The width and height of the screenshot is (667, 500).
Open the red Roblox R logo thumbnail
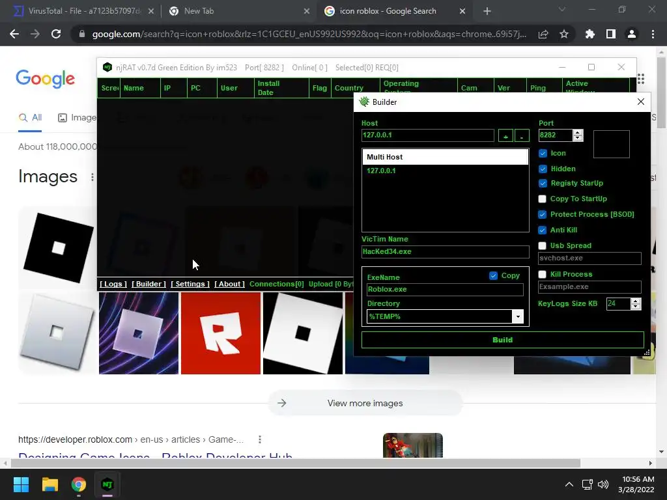click(x=221, y=333)
